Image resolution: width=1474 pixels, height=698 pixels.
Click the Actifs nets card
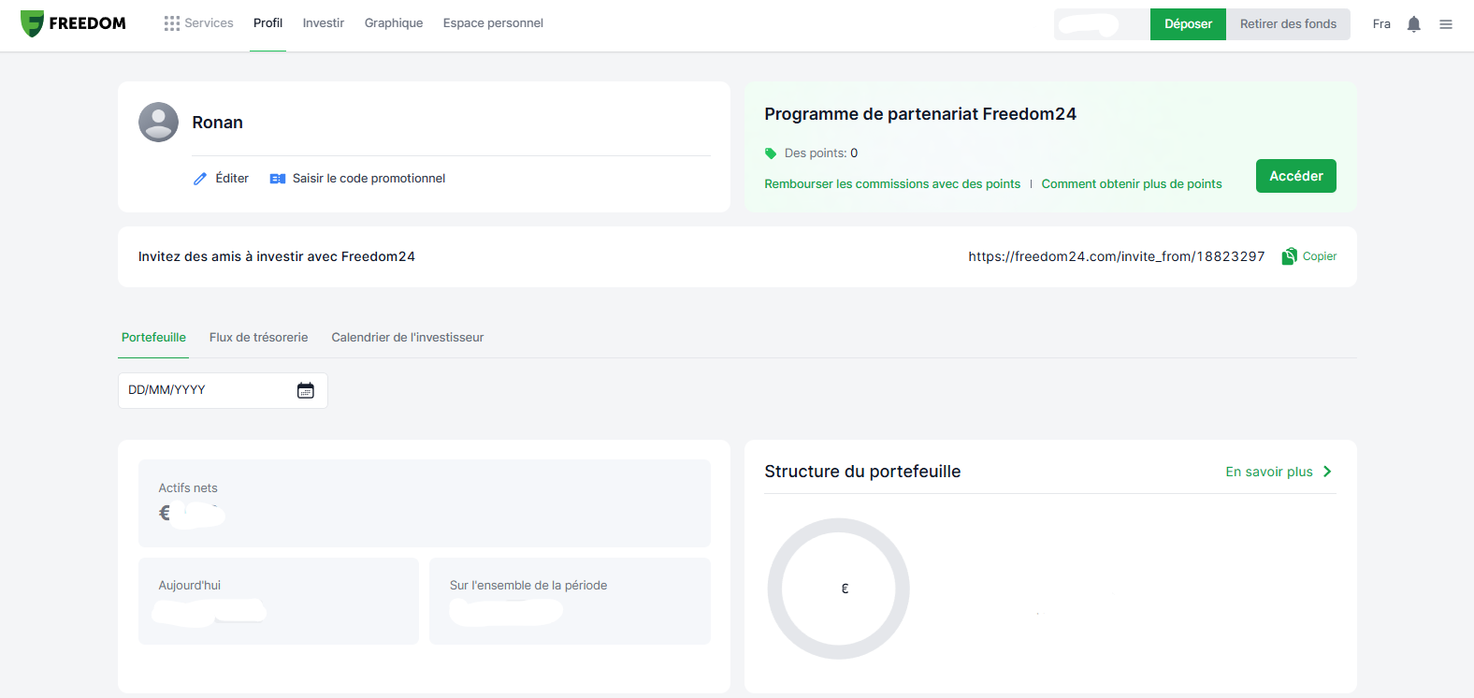[x=425, y=503]
